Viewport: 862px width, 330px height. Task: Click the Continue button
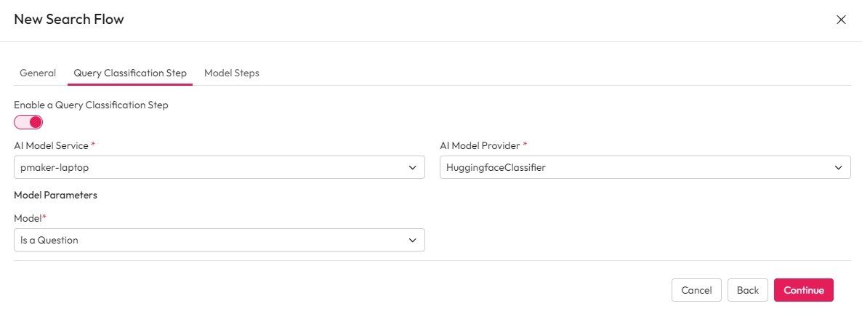803,290
